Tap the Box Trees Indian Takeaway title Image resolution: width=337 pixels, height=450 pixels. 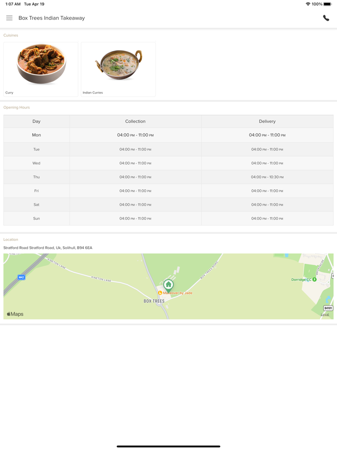pos(52,18)
